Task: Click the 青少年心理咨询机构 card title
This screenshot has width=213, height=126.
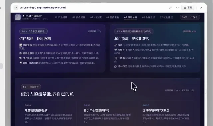Action: 97,110
